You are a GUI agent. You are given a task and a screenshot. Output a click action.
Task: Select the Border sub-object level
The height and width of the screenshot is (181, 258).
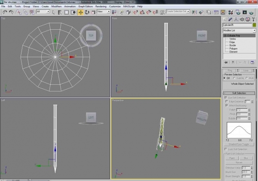(233, 45)
